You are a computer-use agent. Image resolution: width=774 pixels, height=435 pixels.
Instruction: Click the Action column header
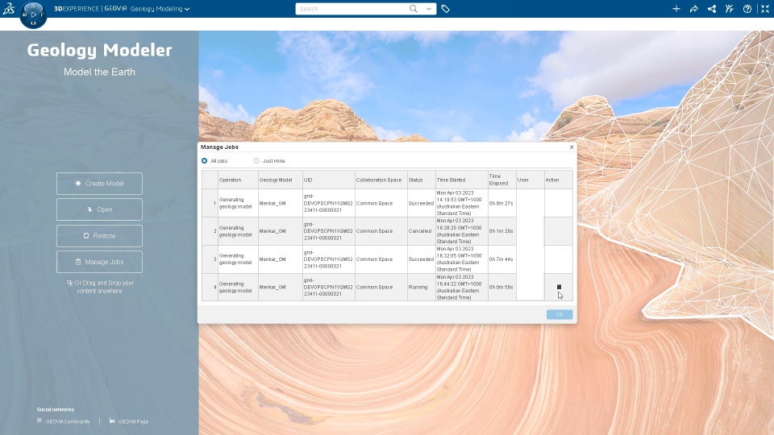click(x=558, y=180)
